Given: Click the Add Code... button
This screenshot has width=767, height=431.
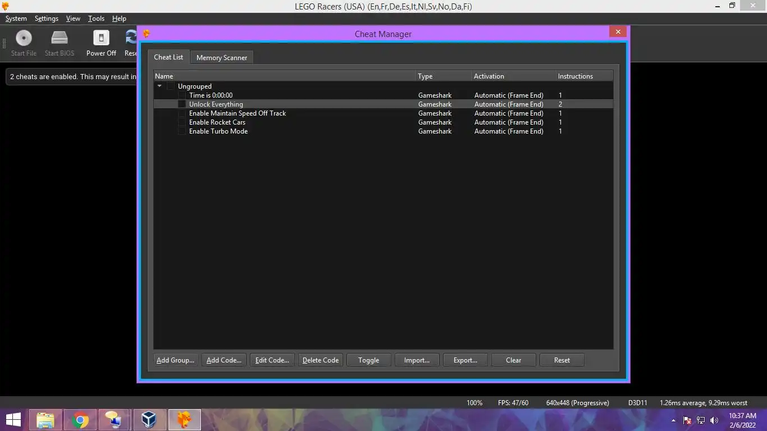Looking at the screenshot, I should pyautogui.click(x=223, y=360).
